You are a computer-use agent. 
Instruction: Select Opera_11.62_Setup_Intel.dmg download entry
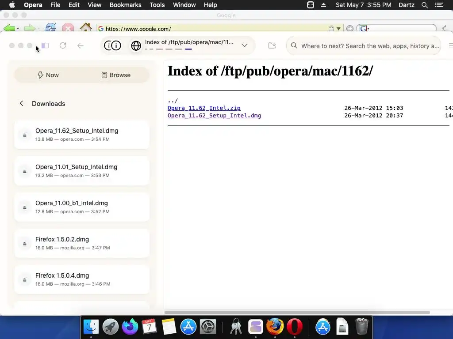tap(82, 135)
